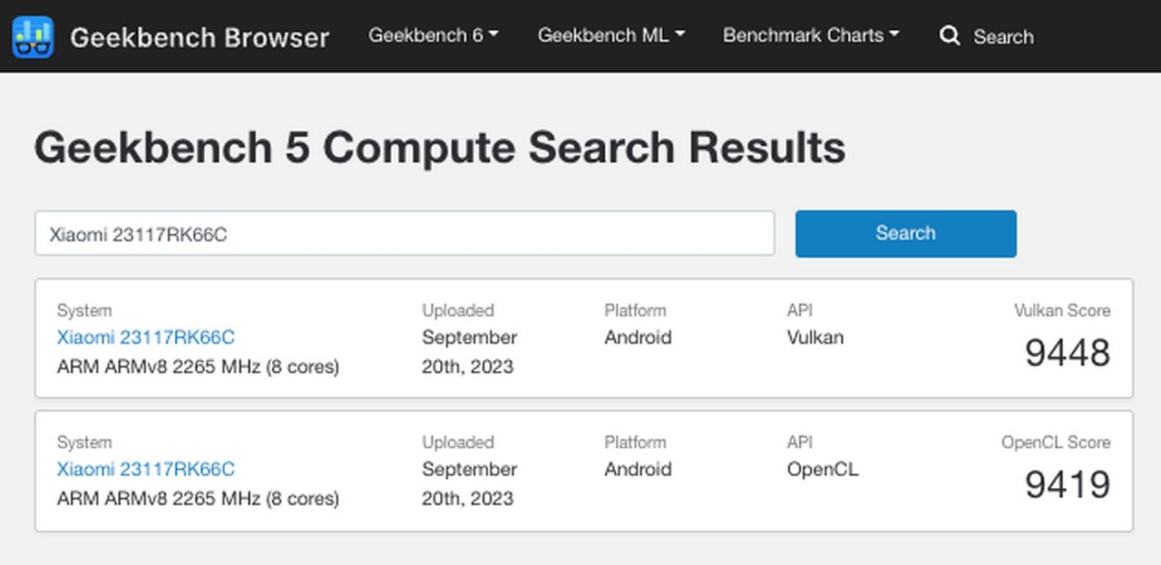Select the Search item in the navbar

tap(1002, 37)
